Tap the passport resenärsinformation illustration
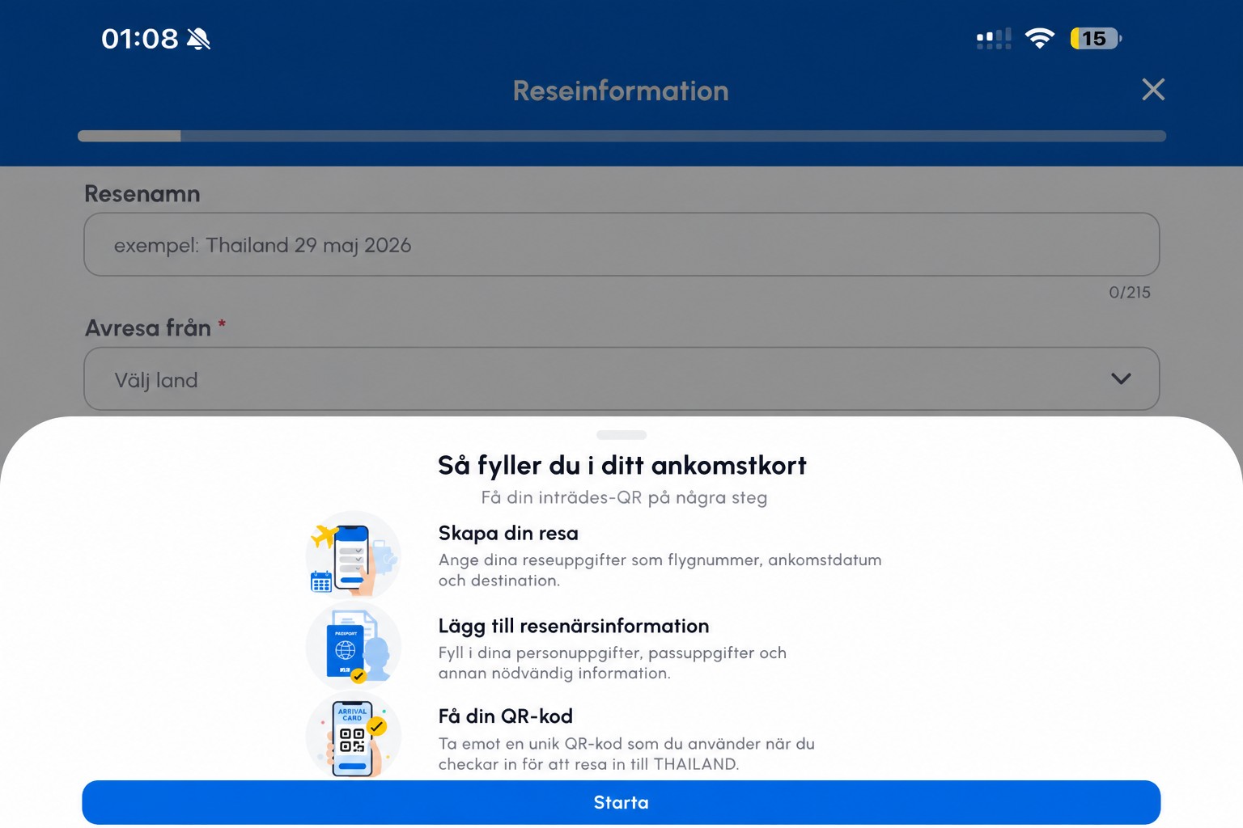The height and width of the screenshot is (828, 1243). pos(354,647)
